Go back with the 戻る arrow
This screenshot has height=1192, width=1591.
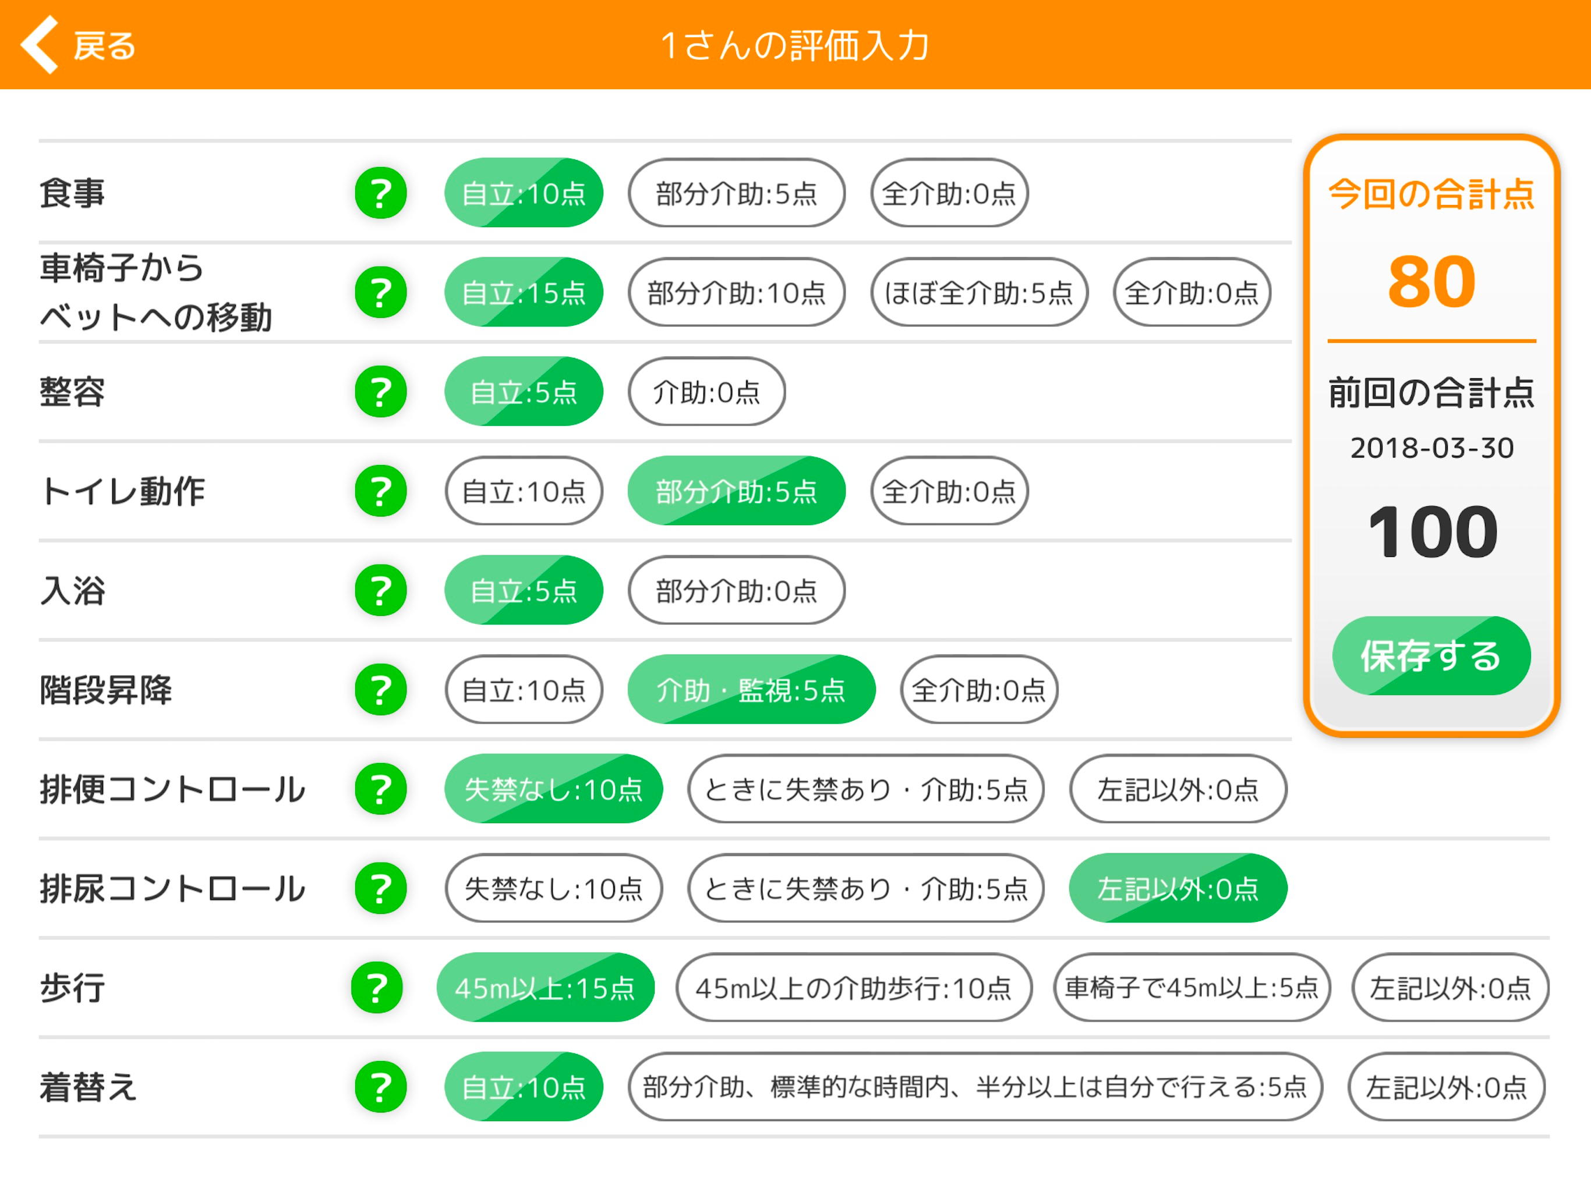tap(39, 45)
